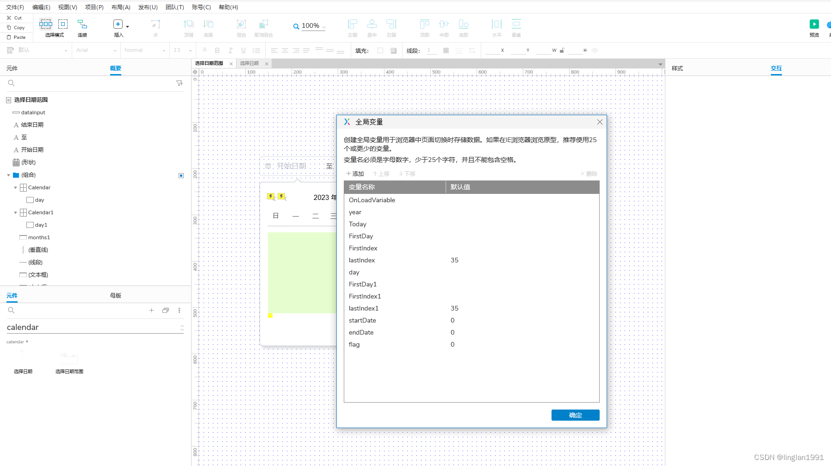Toggle bold text formatting
The width and height of the screenshot is (831, 466).
[x=217, y=50]
